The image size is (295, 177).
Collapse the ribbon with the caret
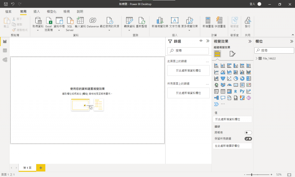click(293, 35)
